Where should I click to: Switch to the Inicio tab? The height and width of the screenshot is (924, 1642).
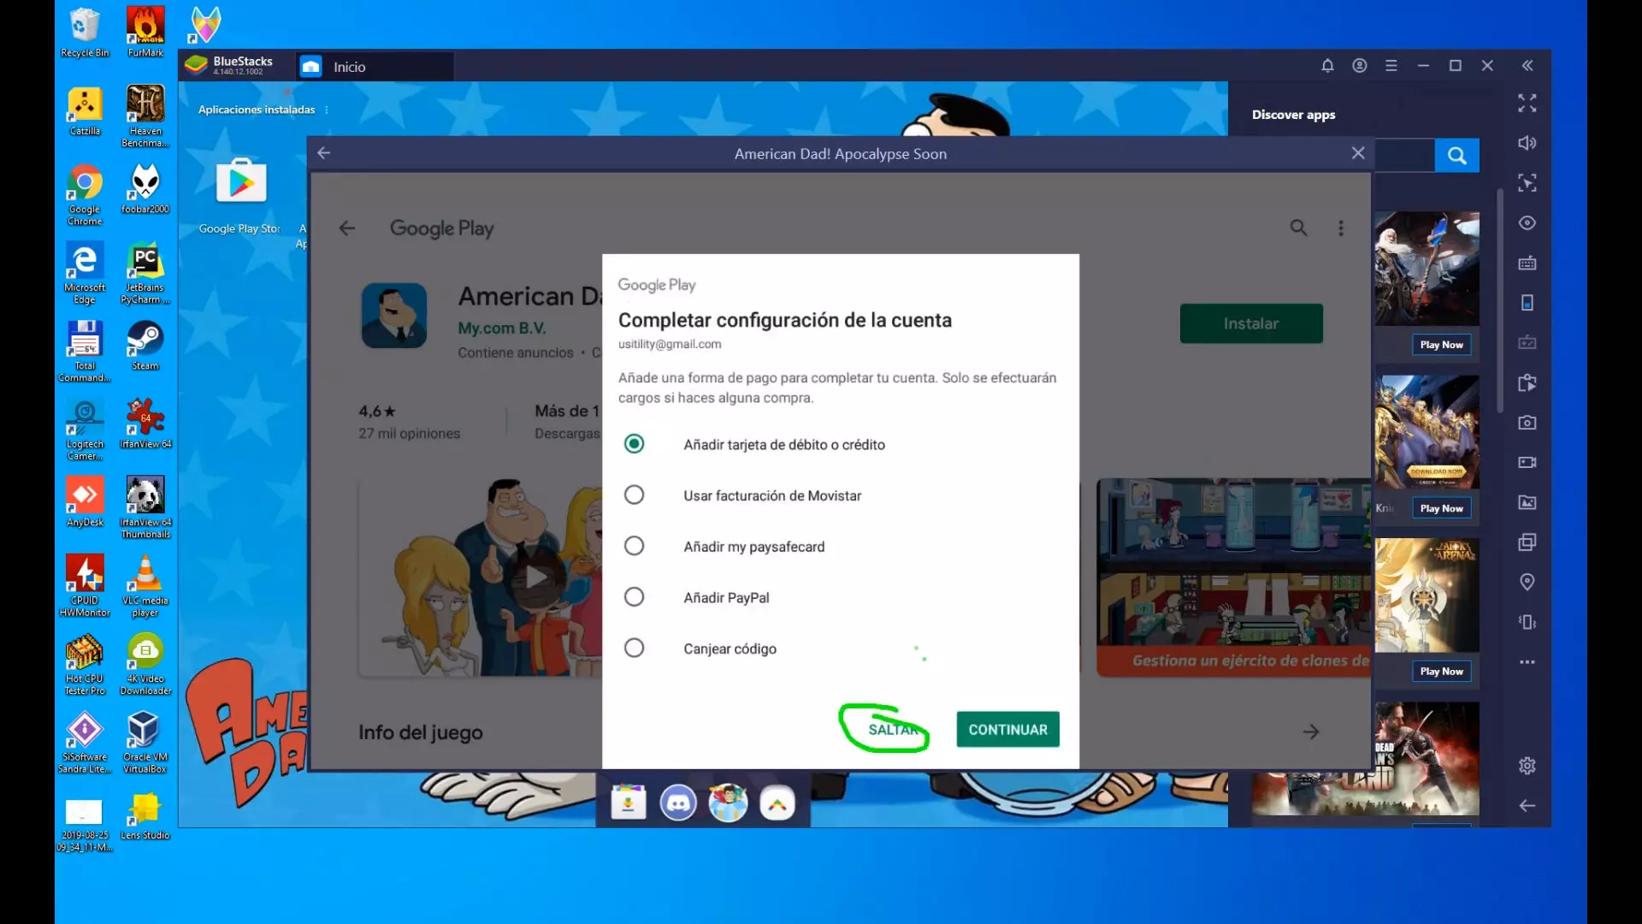[349, 67]
